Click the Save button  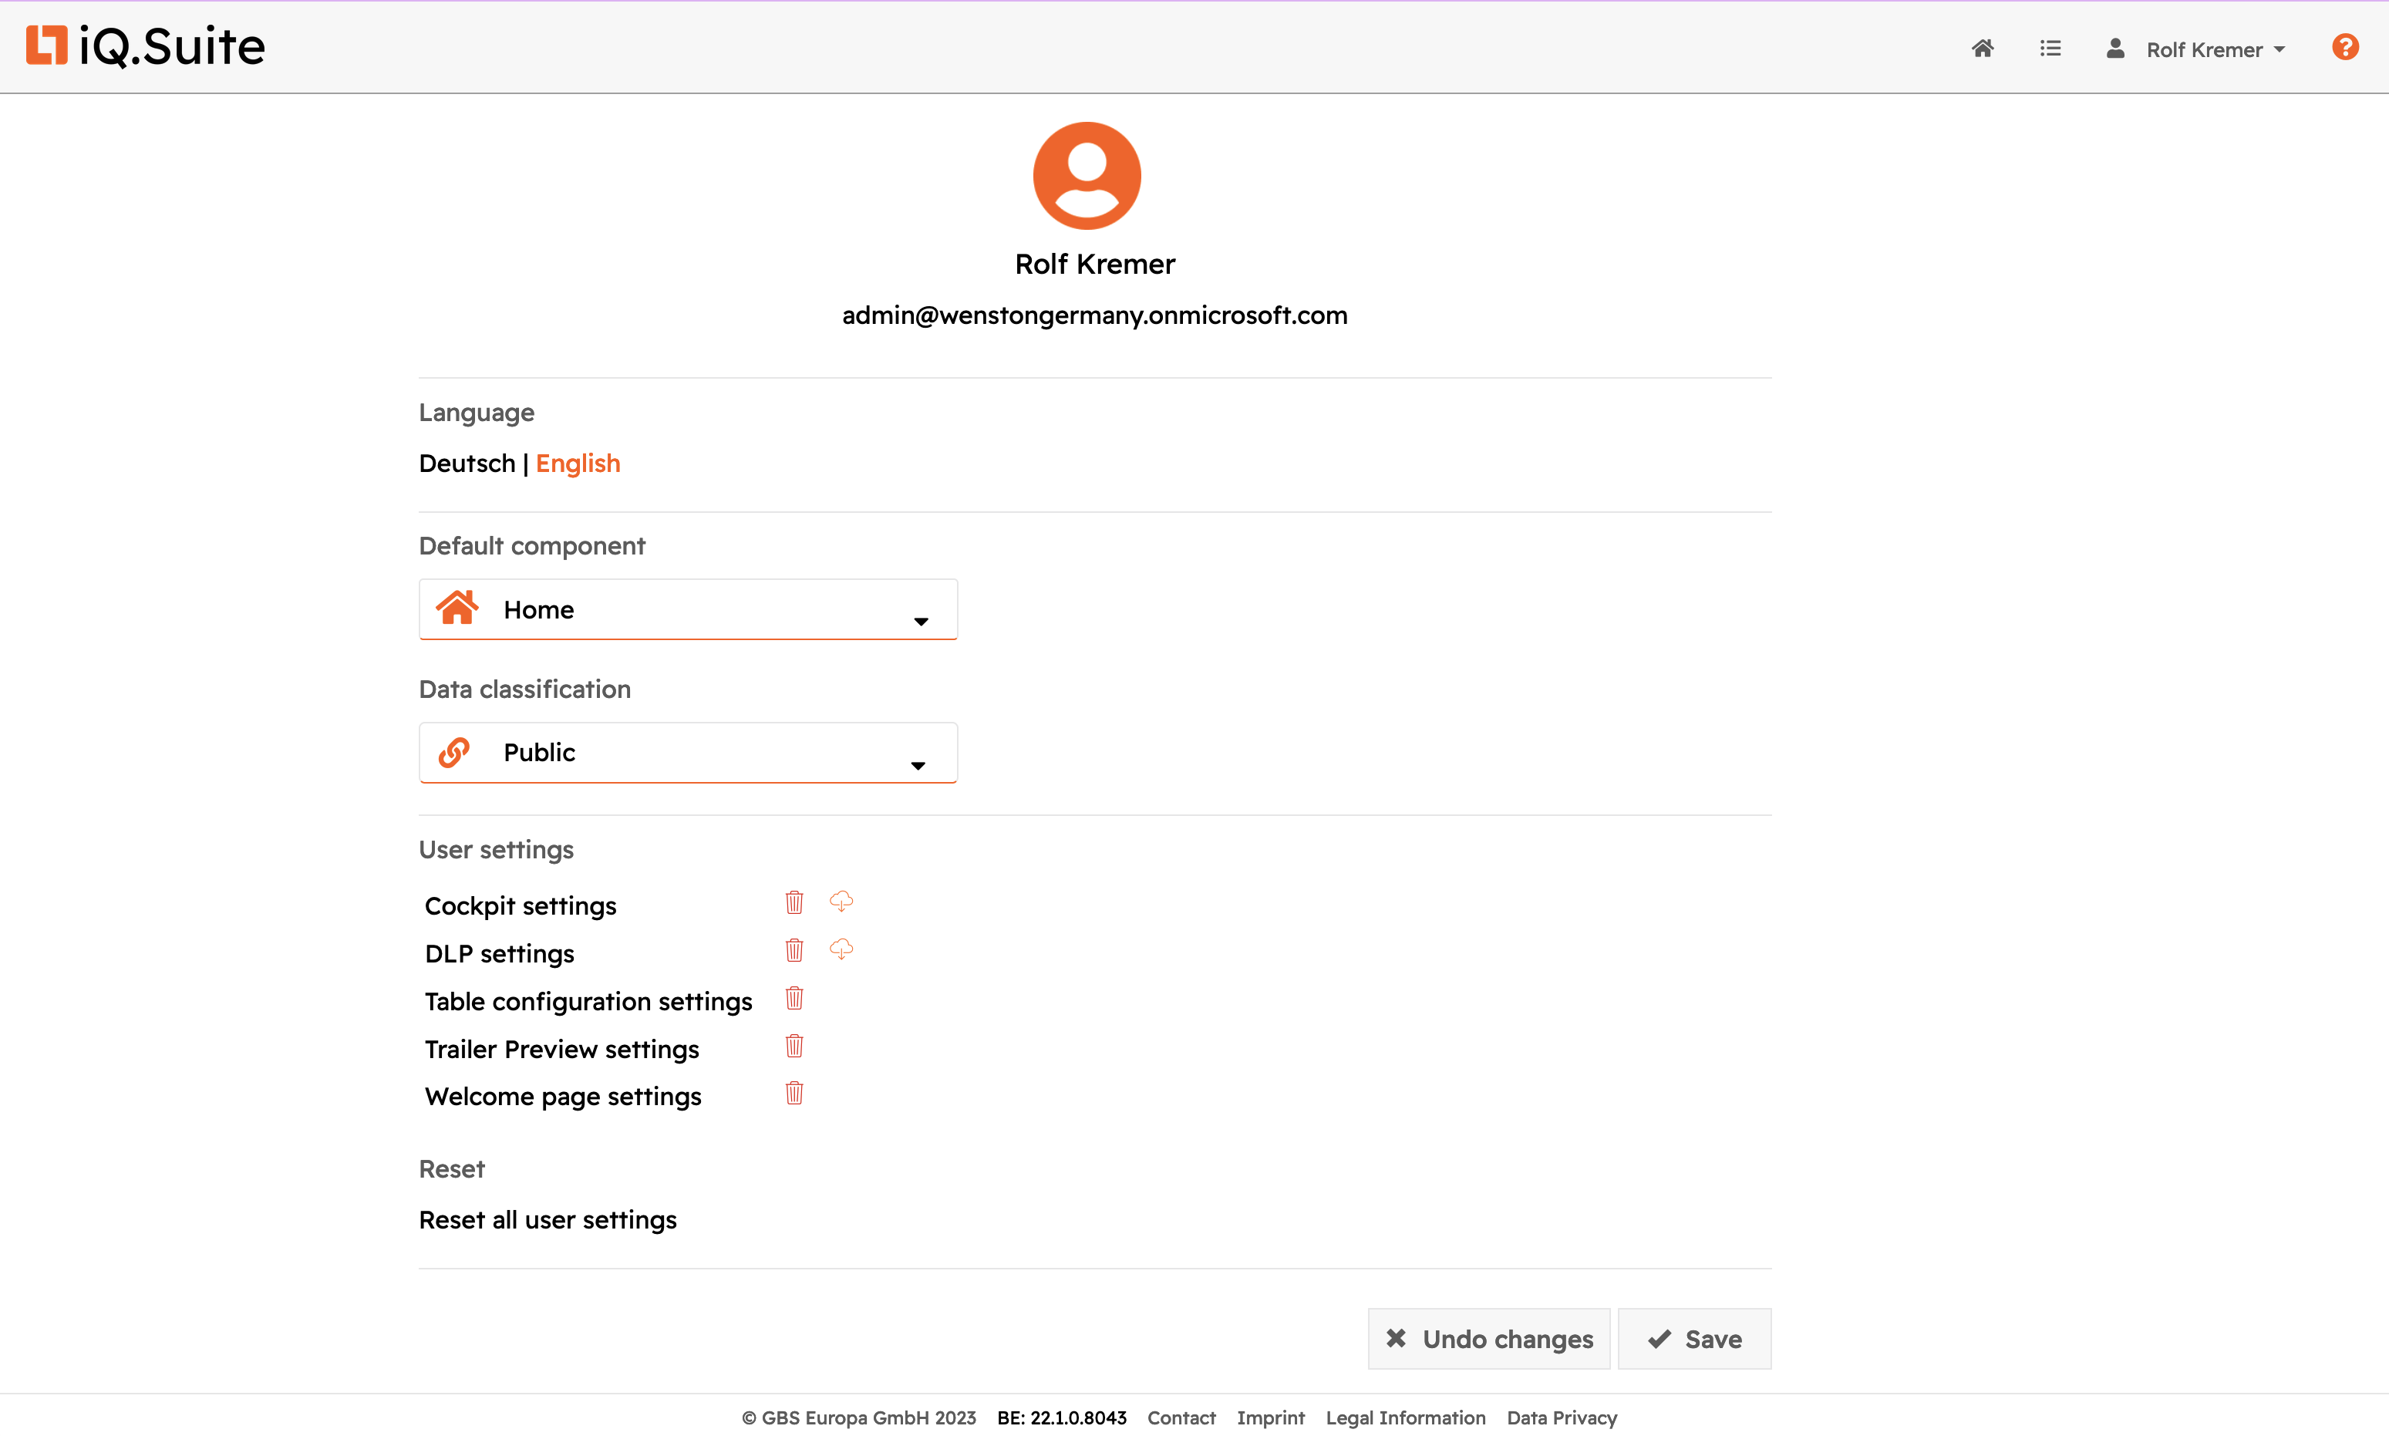1695,1340
